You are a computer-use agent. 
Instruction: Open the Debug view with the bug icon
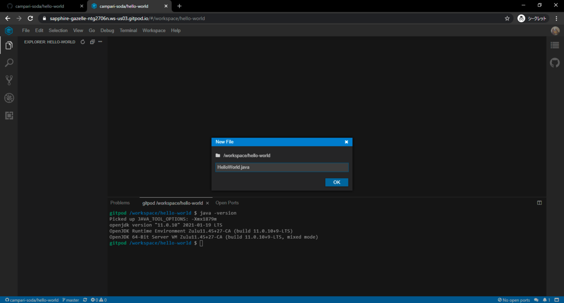9,98
